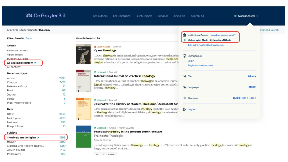Open the About Us menu
288x162 pixels.
(x=179, y=16)
